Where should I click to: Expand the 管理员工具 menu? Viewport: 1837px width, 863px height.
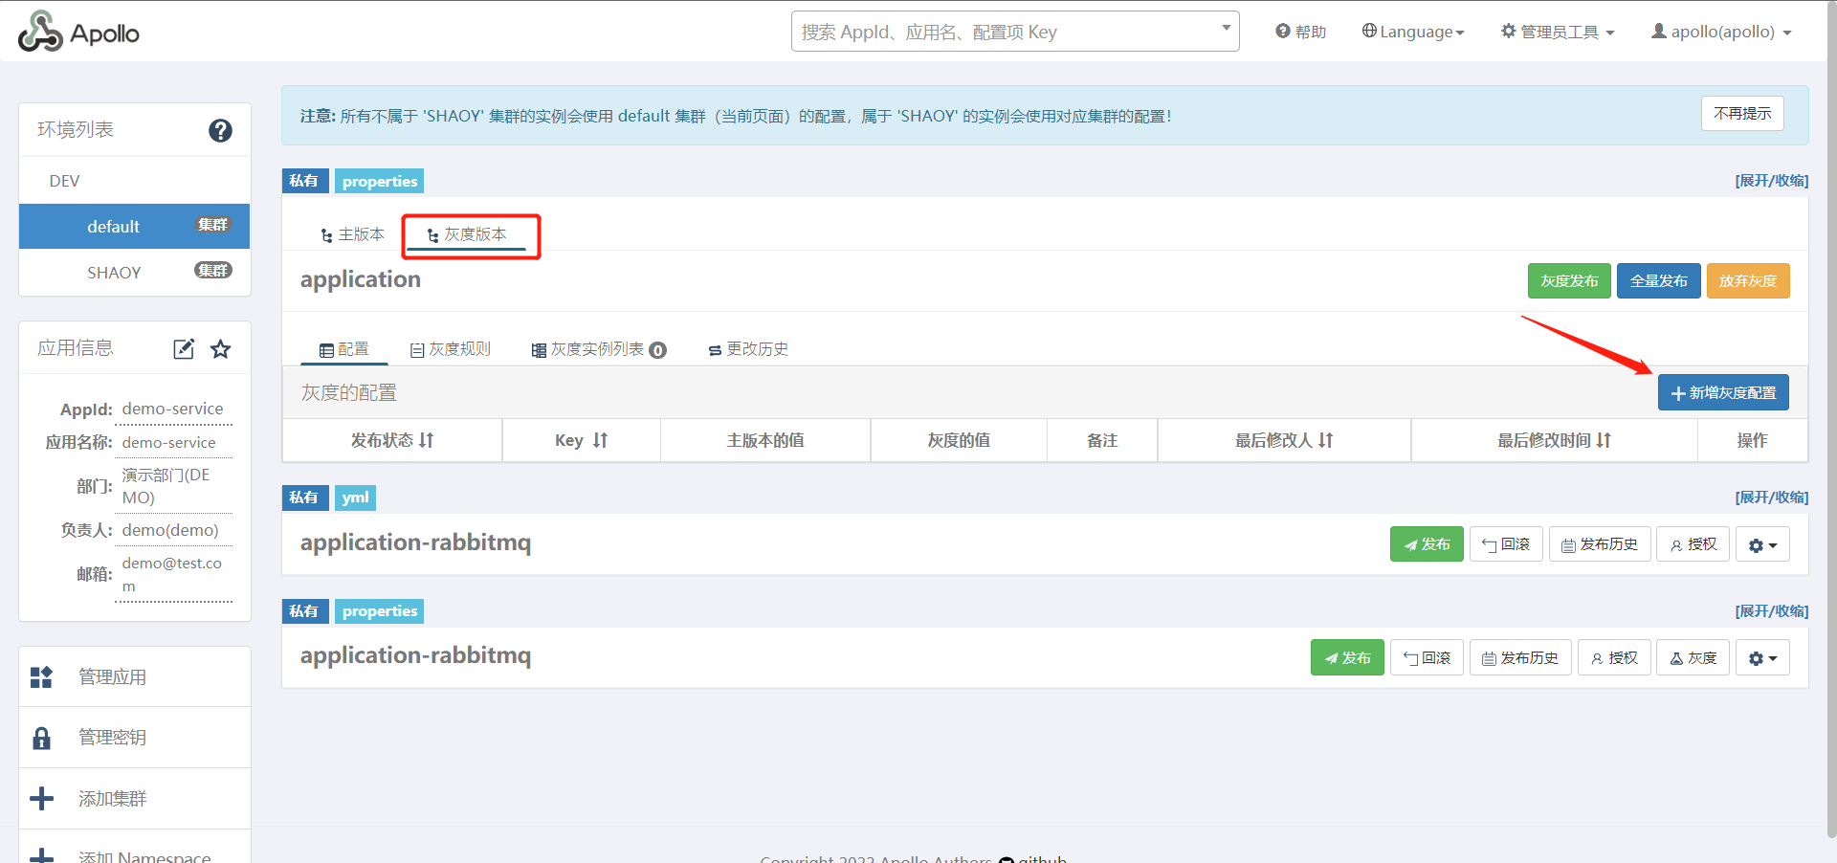tap(1558, 32)
